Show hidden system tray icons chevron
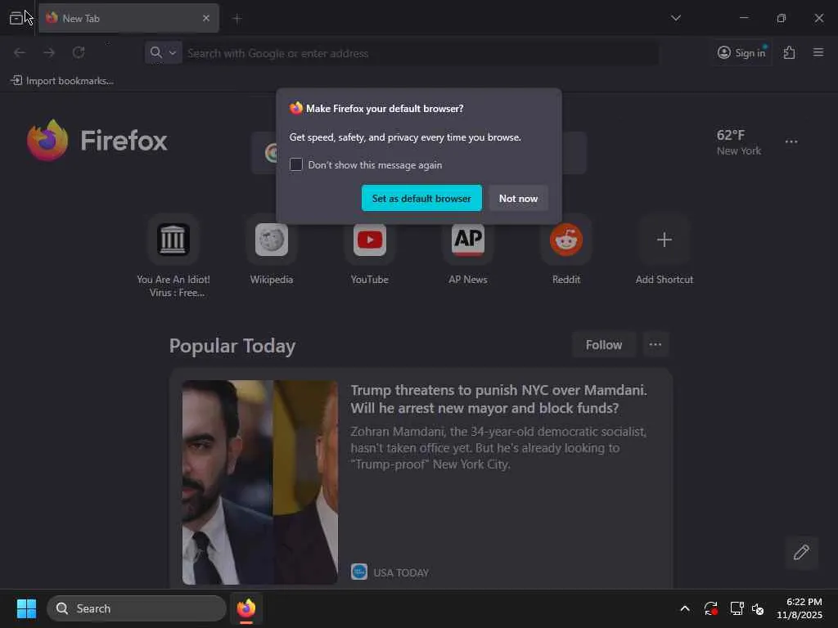The height and width of the screenshot is (628, 838). (685, 608)
